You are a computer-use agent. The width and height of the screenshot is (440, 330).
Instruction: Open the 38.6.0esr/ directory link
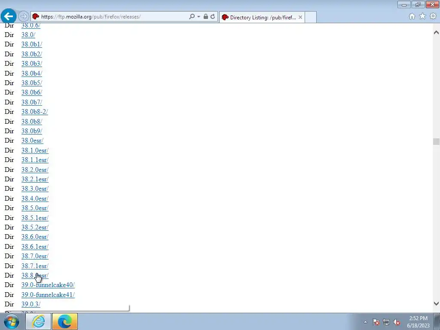point(35,237)
